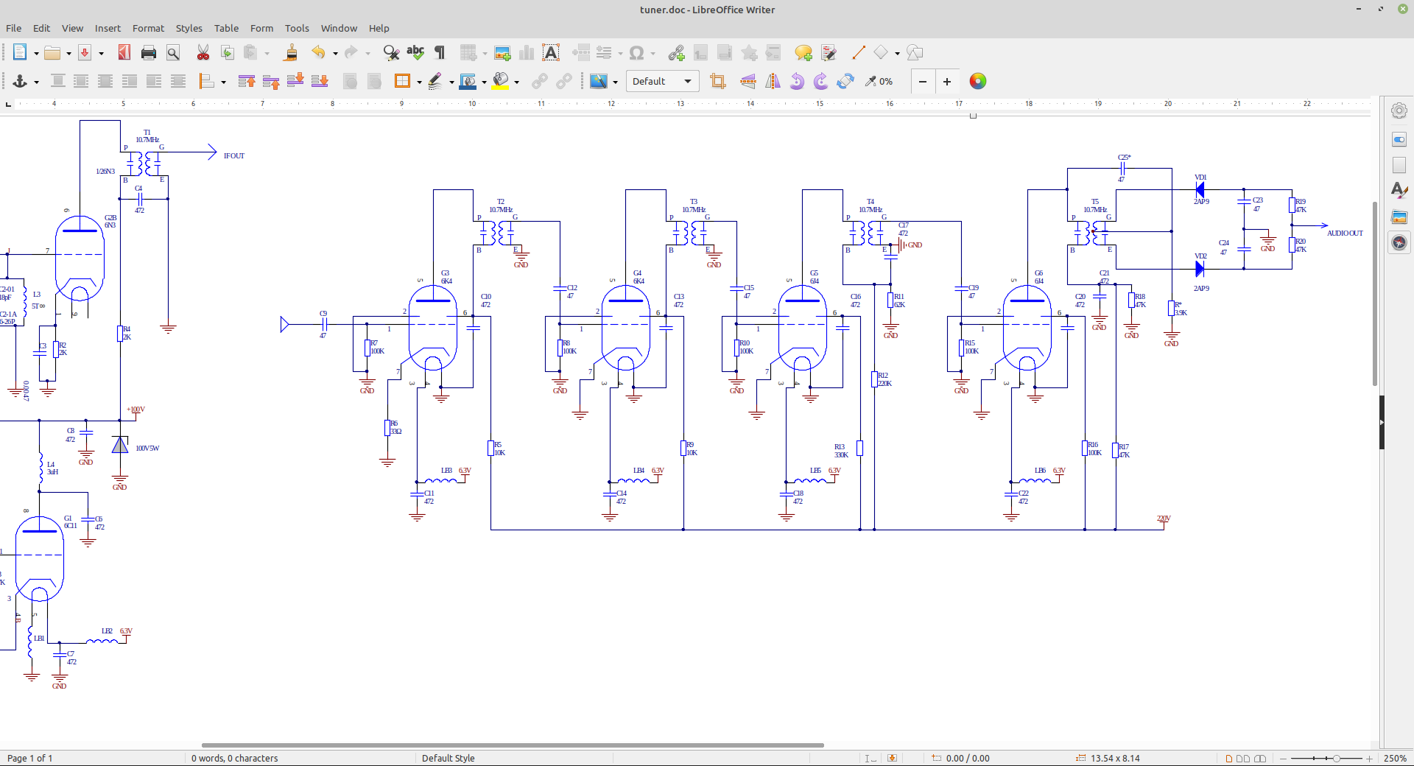
Task: Click the 250% zoom level field
Action: (1395, 758)
